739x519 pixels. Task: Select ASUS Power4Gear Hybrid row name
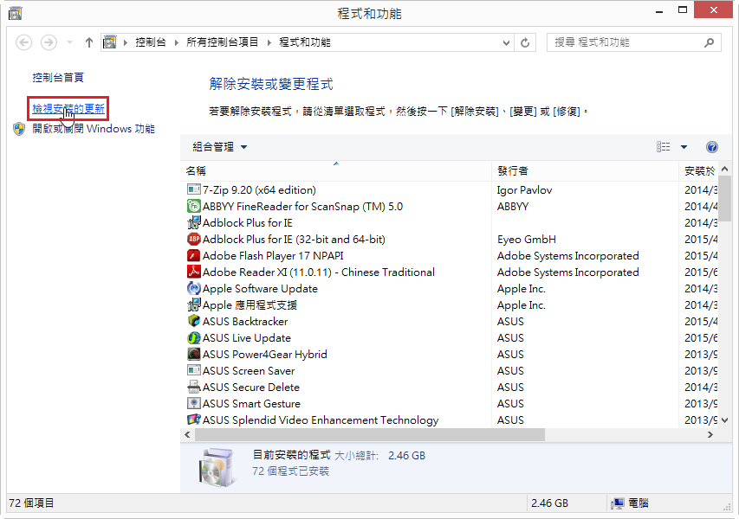(x=264, y=355)
